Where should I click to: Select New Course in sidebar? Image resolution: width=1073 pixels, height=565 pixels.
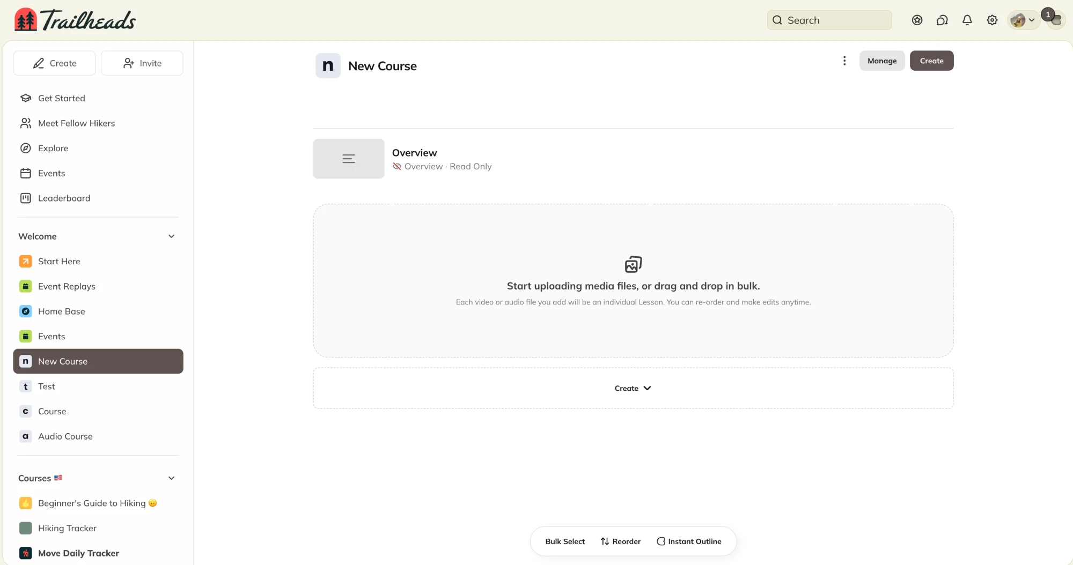pyautogui.click(x=98, y=361)
